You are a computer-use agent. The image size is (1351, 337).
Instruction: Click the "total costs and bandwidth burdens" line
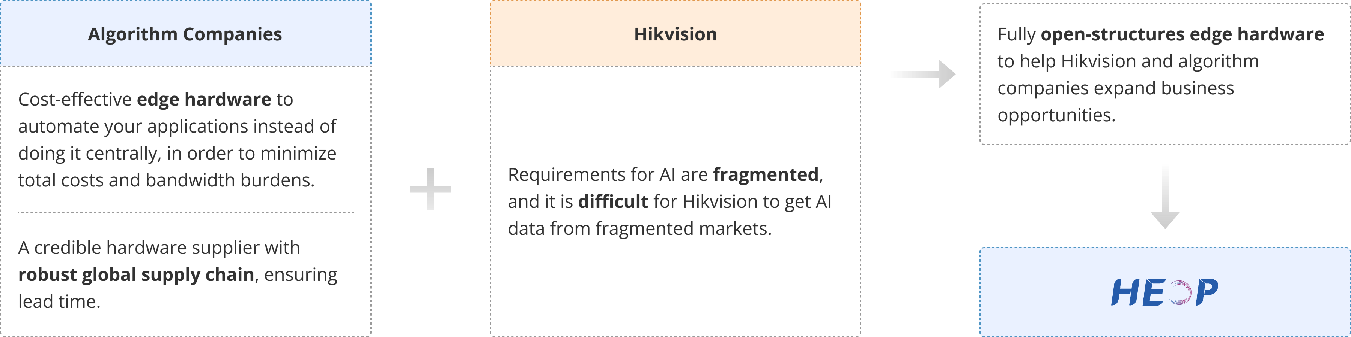[166, 180]
